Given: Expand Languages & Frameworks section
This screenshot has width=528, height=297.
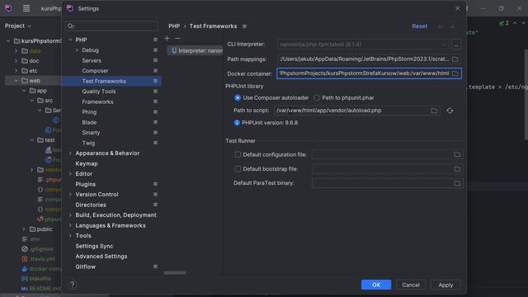Looking at the screenshot, I should pyautogui.click(x=70, y=225).
